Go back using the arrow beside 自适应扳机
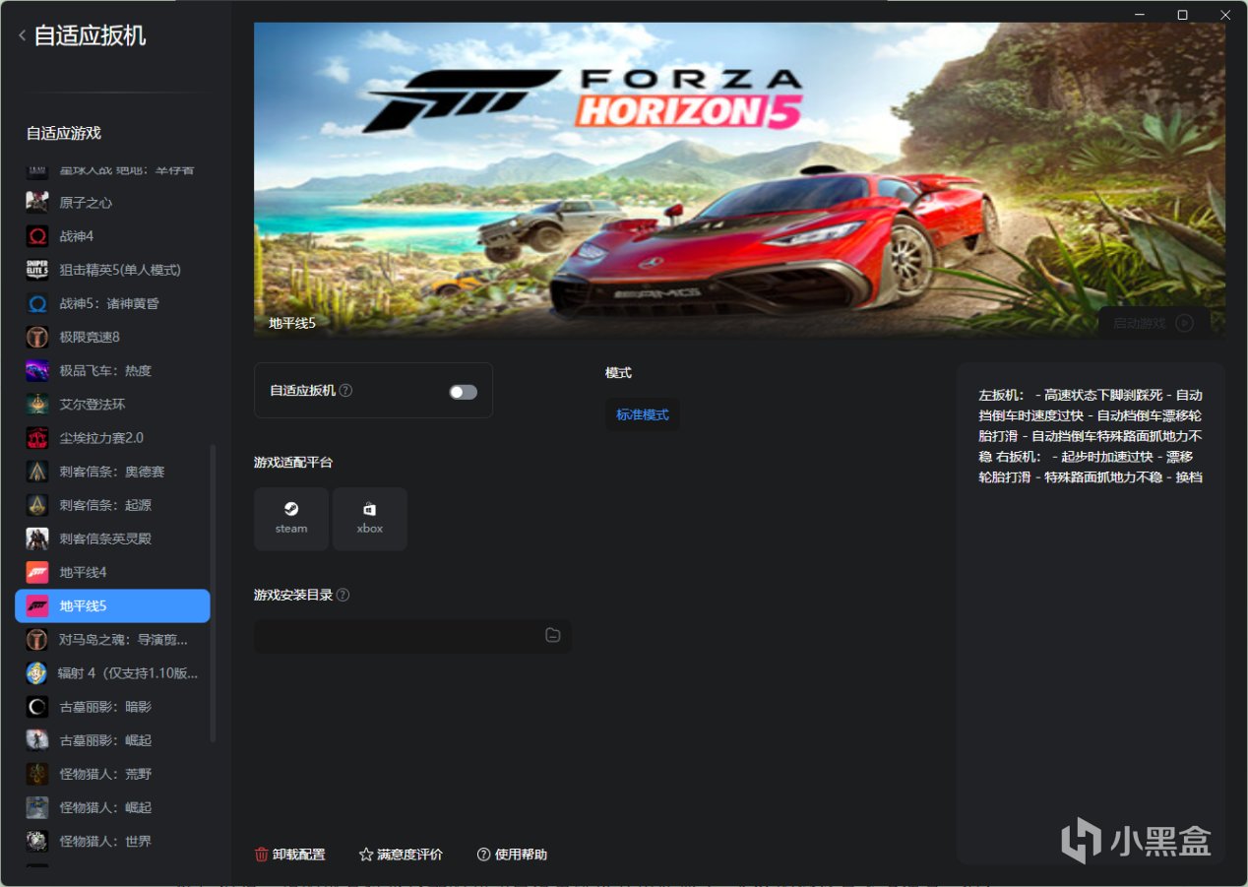The height and width of the screenshot is (887, 1248). (22, 36)
